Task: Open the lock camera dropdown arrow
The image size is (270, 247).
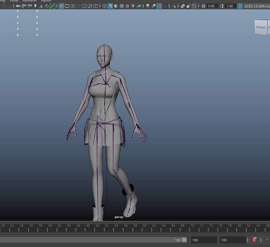Action: click(25, 6)
